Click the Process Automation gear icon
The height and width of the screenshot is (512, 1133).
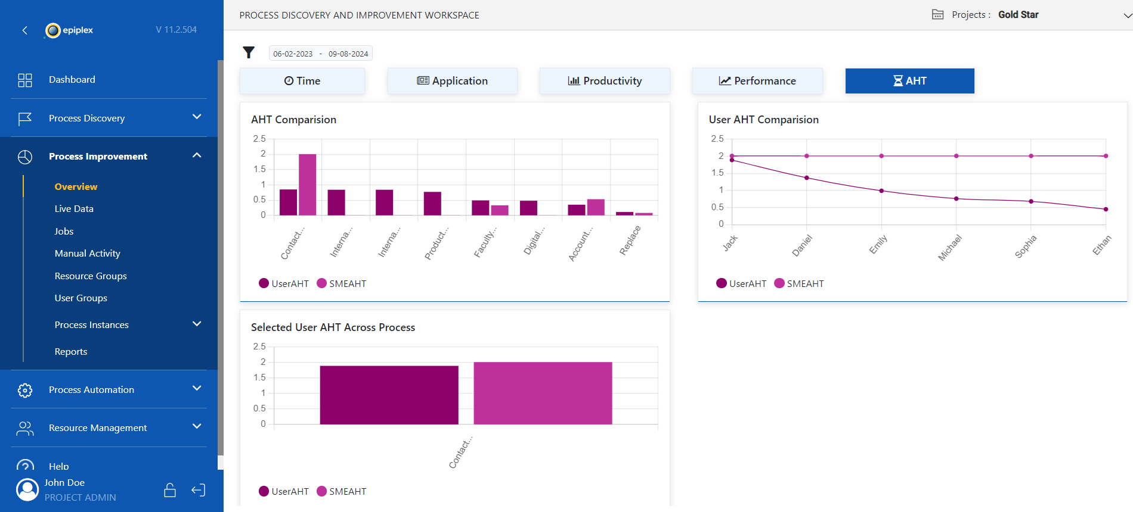25,390
